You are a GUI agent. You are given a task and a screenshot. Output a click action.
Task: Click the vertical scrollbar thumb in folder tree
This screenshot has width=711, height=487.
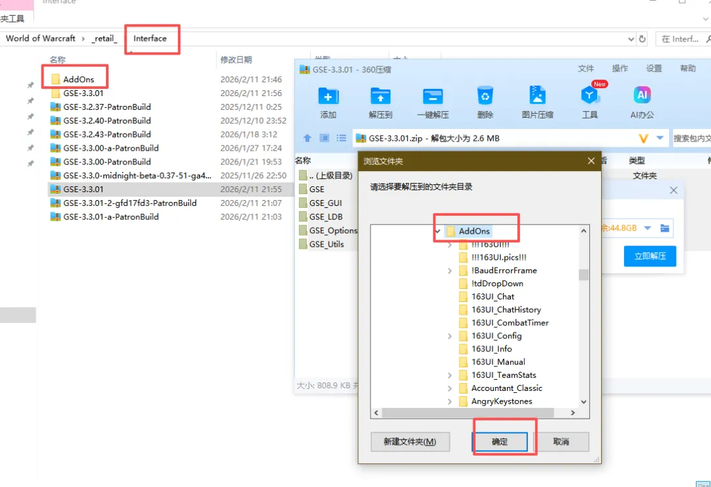tap(583, 275)
